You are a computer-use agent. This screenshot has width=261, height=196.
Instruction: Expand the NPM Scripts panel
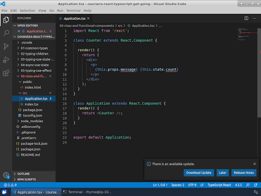pos(34,179)
